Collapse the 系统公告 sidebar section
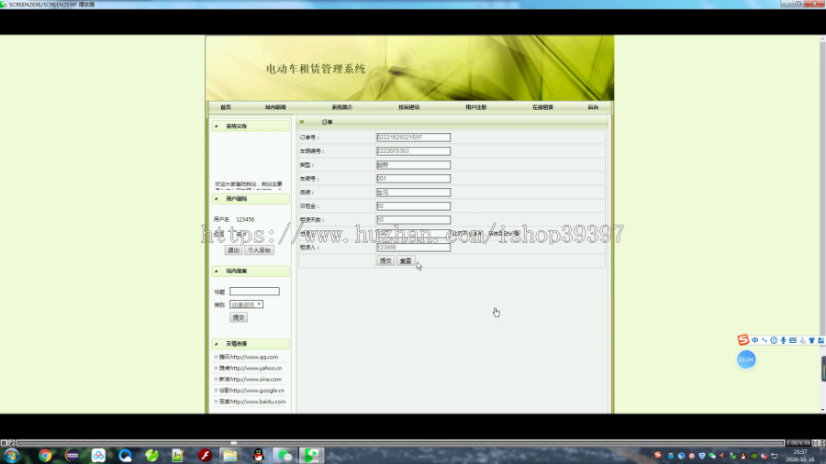The height and width of the screenshot is (464, 826). 216,127
